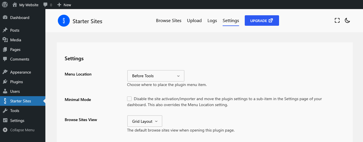Click the Browse Sites View label

click(81, 120)
